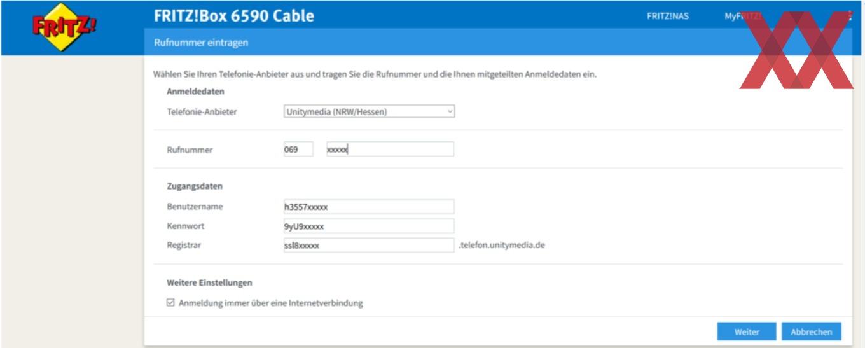865x348 pixels.
Task: Click the Registrar input field
Action: (x=368, y=245)
